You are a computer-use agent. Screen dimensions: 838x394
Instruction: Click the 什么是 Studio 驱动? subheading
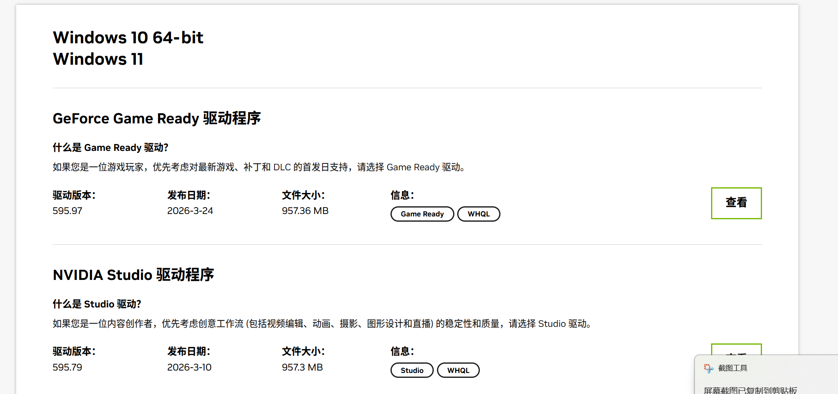coord(97,304)
